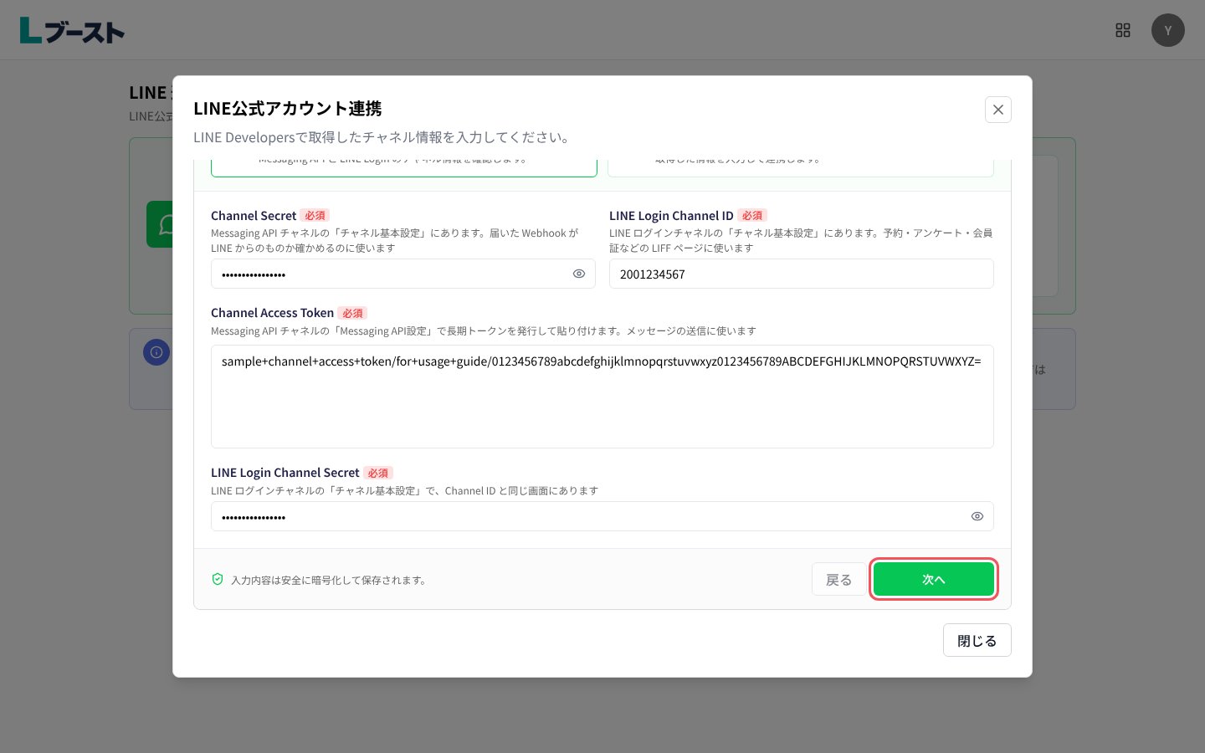Click the 必須 badge next to Channel Secret
The height and width of the screenshot is (753, 1205).
315,216
